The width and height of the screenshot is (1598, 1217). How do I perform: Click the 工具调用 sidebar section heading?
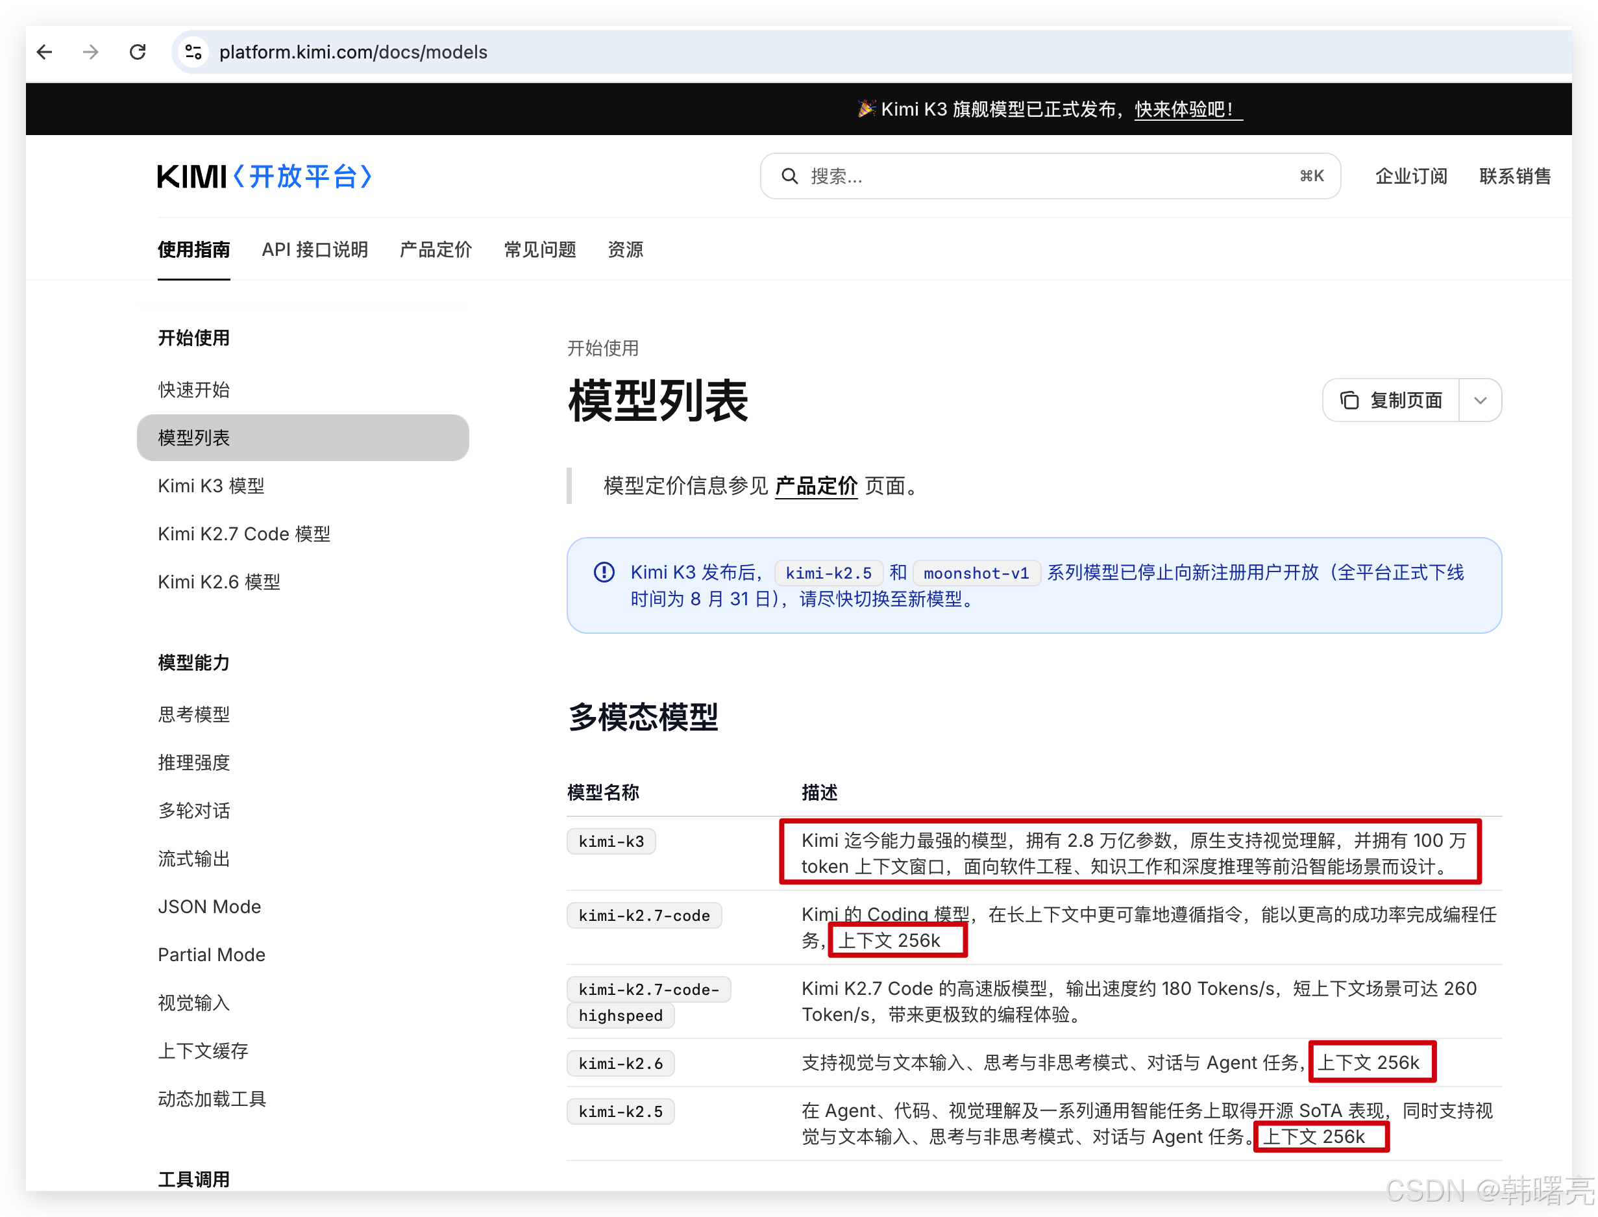pos(193,1179)
